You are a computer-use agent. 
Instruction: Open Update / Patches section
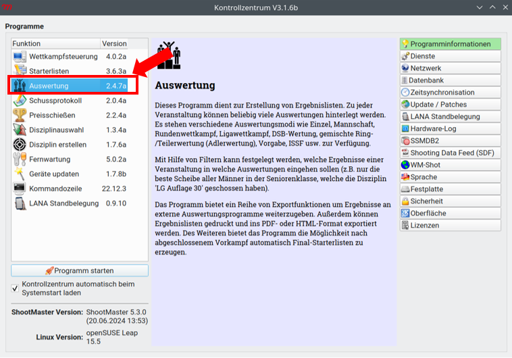(x=450, y=105)
